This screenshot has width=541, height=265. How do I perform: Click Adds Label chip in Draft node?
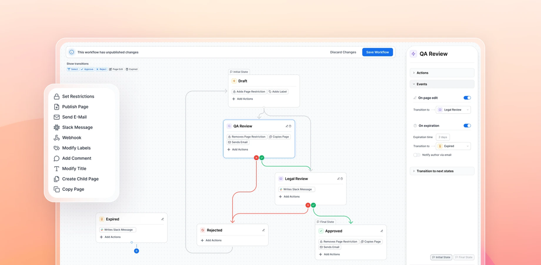pos(278,92)
